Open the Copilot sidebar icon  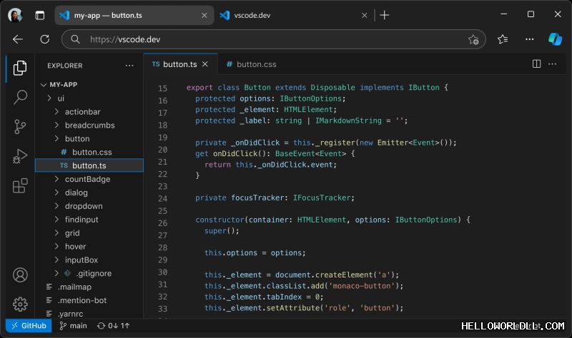556,39
